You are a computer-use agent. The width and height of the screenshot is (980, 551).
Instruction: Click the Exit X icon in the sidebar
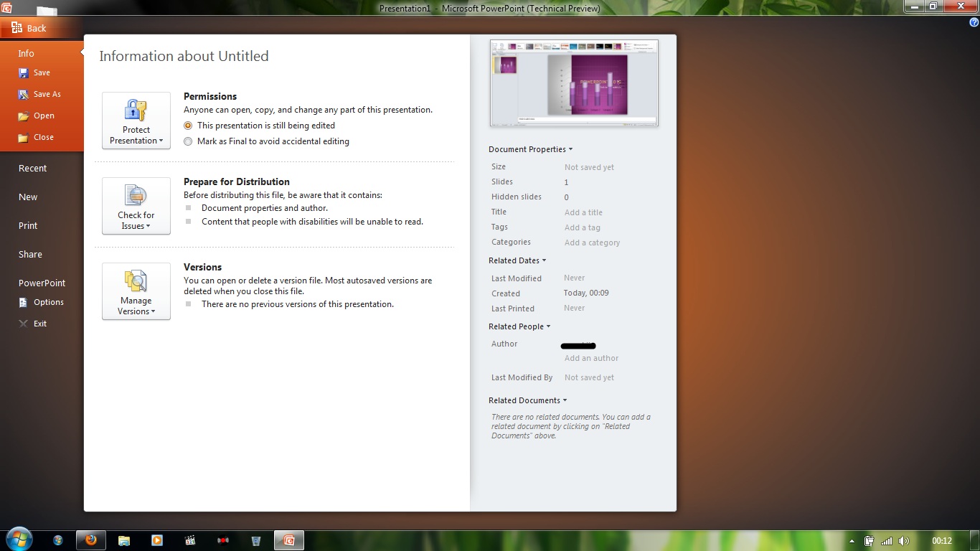[x=24, y=324]
